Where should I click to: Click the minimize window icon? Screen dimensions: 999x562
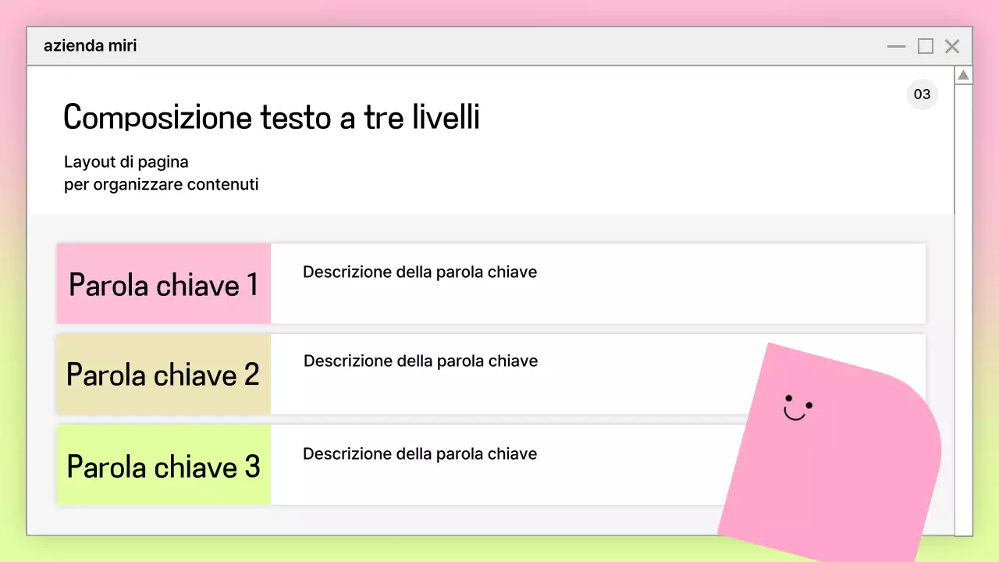[896, 47]
